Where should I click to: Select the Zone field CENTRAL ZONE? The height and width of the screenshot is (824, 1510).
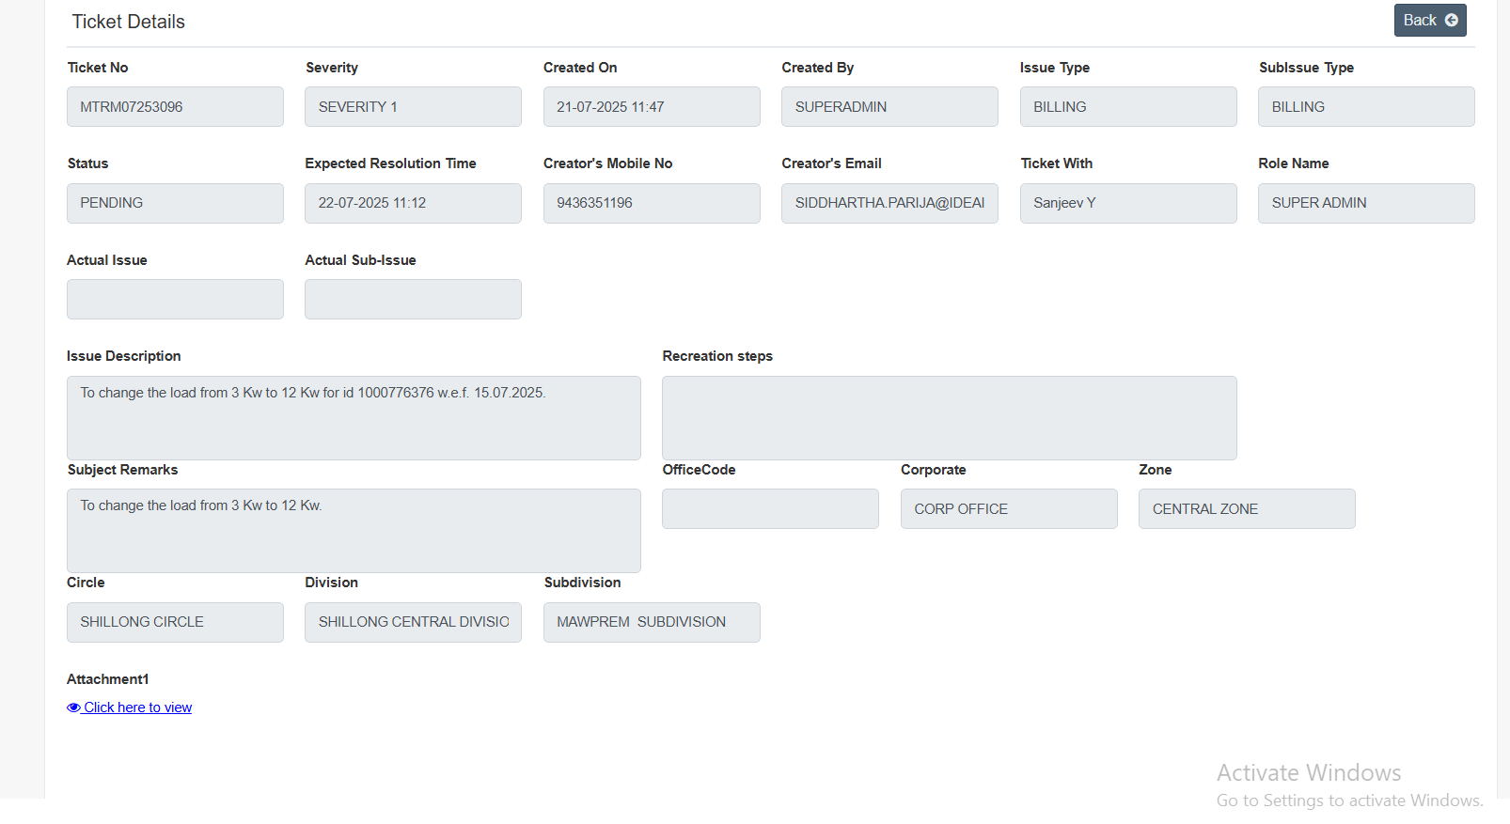(x=1247, y=509)
